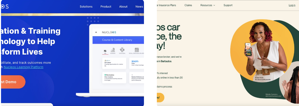Open the Claims nav link
This screenshot has width=299, height=106.
pyautogui.click(x=188, y=5)
